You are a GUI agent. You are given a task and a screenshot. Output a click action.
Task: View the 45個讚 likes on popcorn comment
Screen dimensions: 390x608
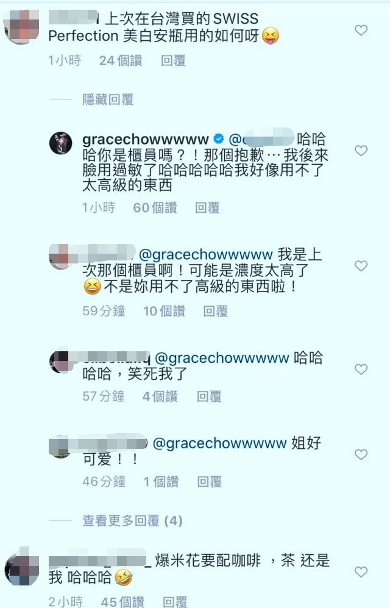[x=122, y=602]
